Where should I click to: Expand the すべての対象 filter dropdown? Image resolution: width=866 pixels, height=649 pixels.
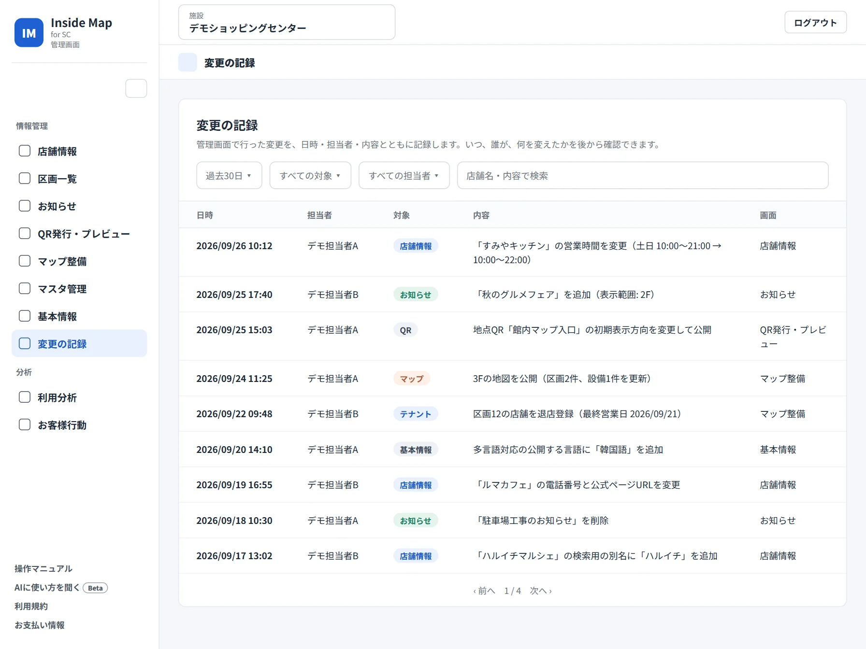[310, 175]
